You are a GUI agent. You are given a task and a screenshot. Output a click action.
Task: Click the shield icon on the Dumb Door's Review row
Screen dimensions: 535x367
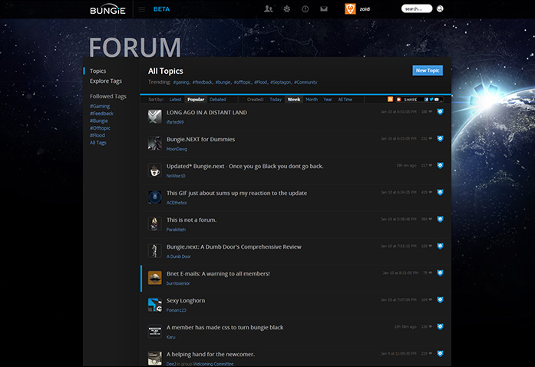point(440,246)
